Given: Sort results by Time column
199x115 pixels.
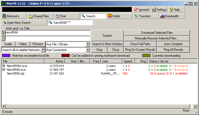Looking at the screenshot, I should click(x=72, y=61).
